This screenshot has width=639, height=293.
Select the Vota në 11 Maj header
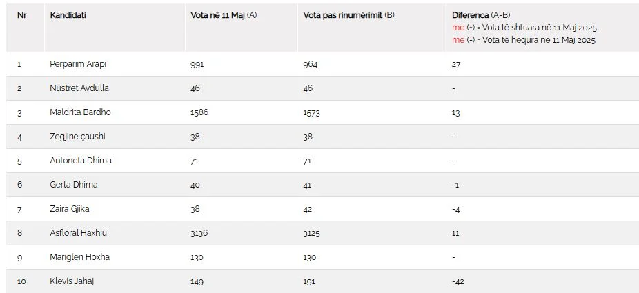[x=224, y=15]
